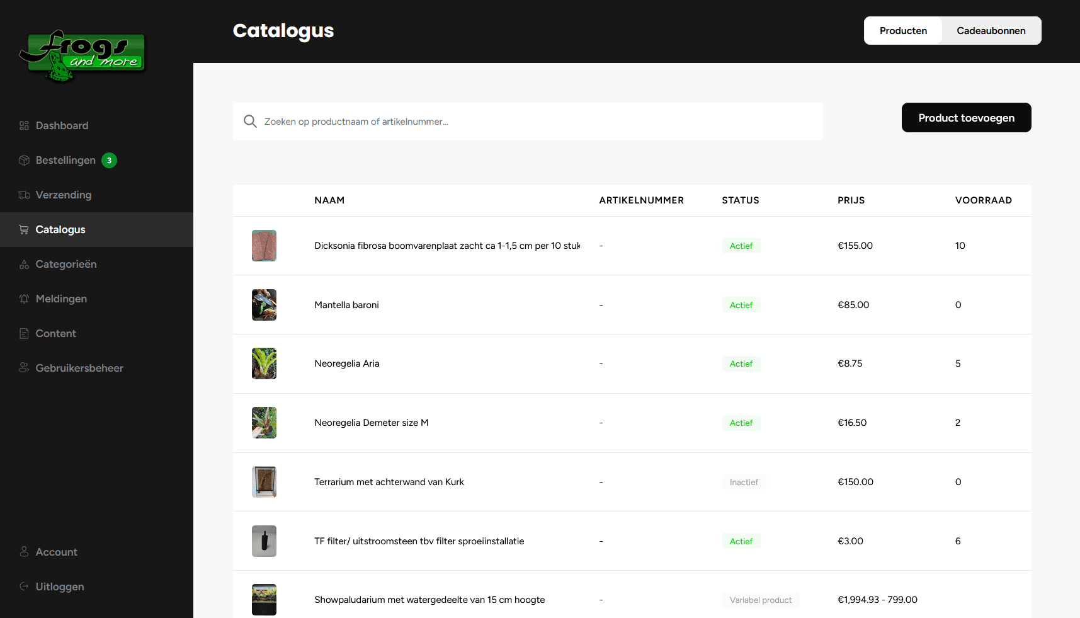Image resolution: width=1080 pixels, height=618 pixels.
Task: Click the Verzending truck icon
Action: point(24,195)
